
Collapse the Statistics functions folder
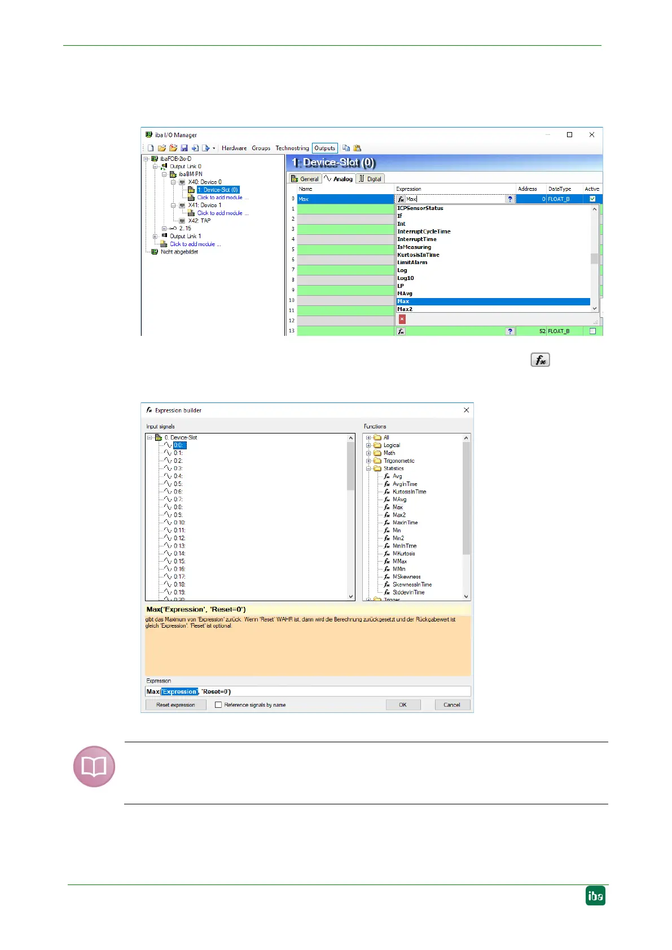[368, 469]
